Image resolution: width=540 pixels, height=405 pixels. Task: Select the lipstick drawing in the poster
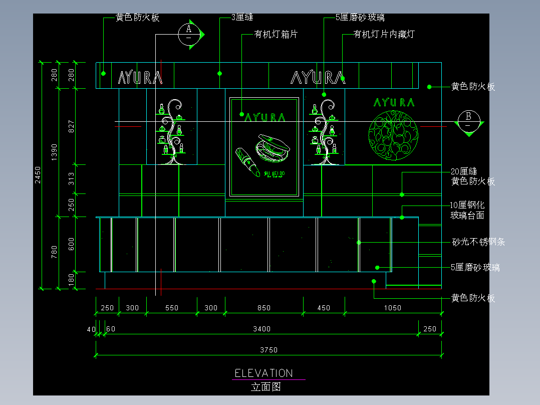[247, 162]
